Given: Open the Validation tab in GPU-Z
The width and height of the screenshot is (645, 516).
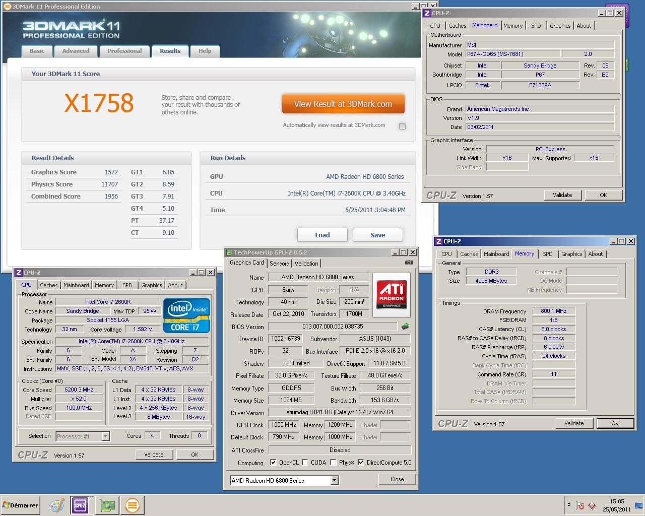Looking at the screenshot, I should pos(306,264).
